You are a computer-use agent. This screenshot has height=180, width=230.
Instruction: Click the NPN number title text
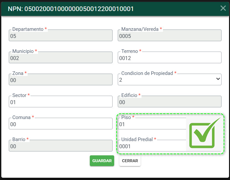coord(71,9)
